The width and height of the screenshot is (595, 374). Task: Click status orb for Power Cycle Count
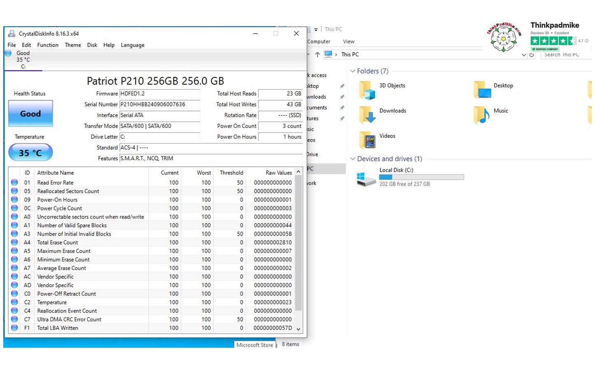coord(14,208)
